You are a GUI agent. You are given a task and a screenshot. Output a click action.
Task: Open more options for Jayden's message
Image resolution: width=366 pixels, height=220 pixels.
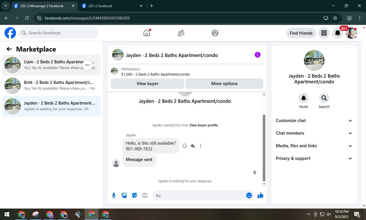[201, 146]
